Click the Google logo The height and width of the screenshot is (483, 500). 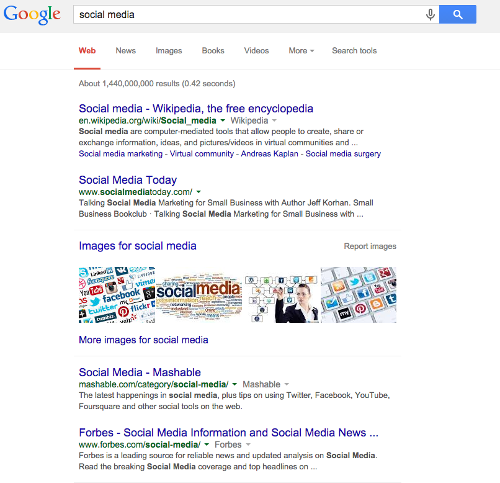[x=32, y=15]
